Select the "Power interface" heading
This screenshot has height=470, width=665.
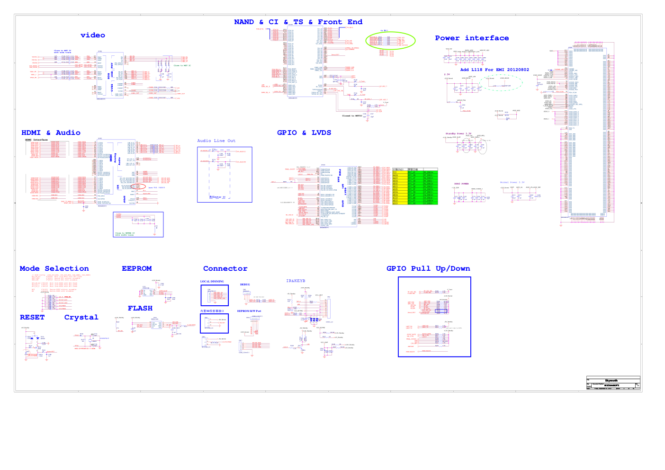pos(472,38)
